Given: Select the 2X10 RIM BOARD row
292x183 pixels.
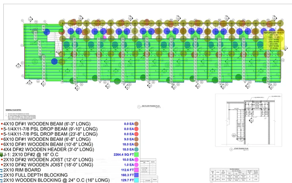Looking at the screenshot, I should click(70, 170).
